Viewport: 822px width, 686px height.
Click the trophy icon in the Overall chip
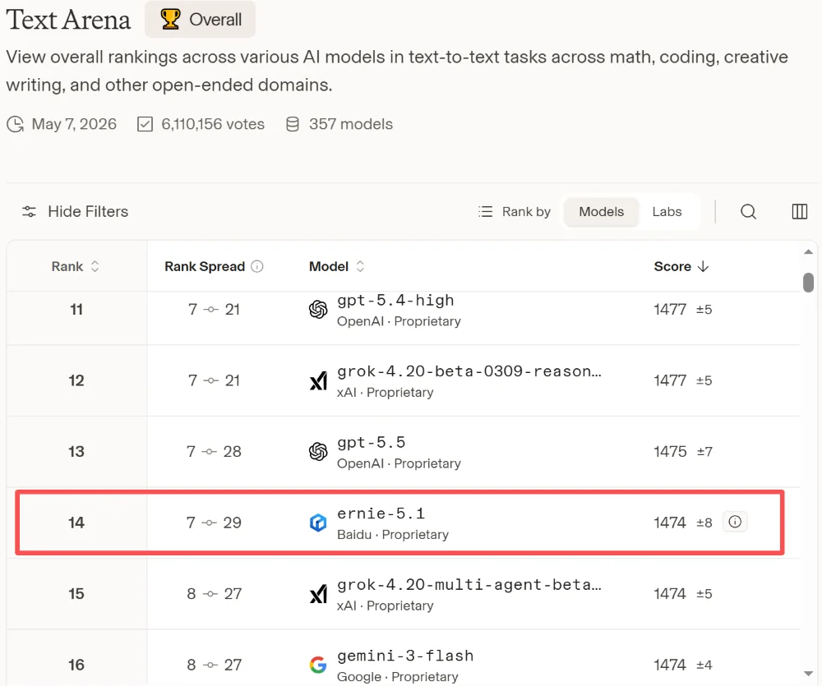click(x=170, y=20)
